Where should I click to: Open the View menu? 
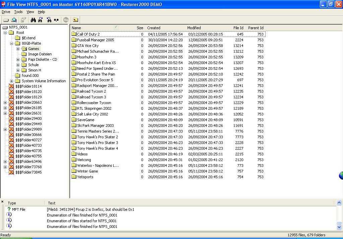coord(30,12)
